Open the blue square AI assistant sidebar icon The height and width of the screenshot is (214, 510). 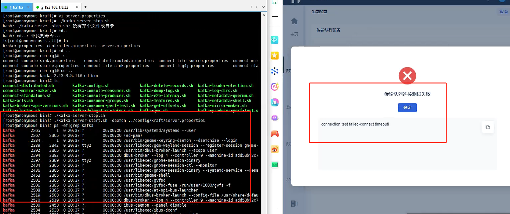point(275,103)
